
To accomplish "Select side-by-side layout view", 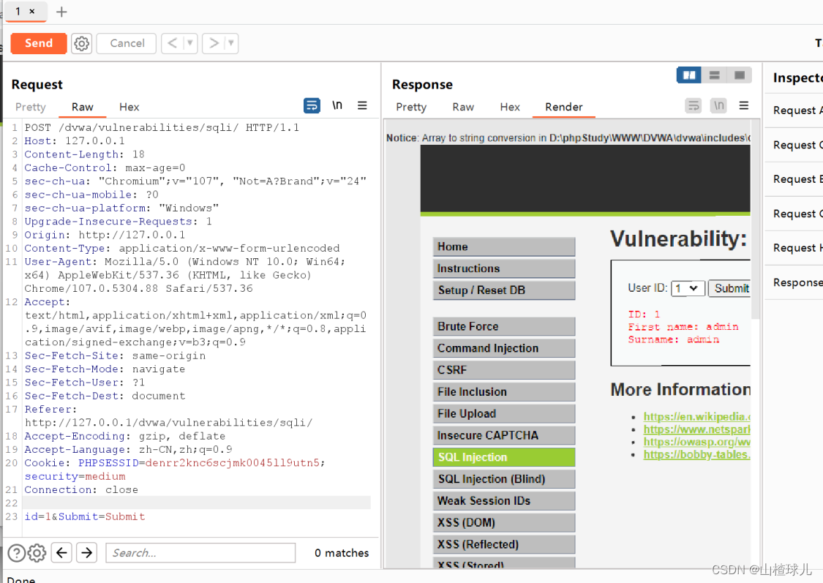I will pos(689,75).
